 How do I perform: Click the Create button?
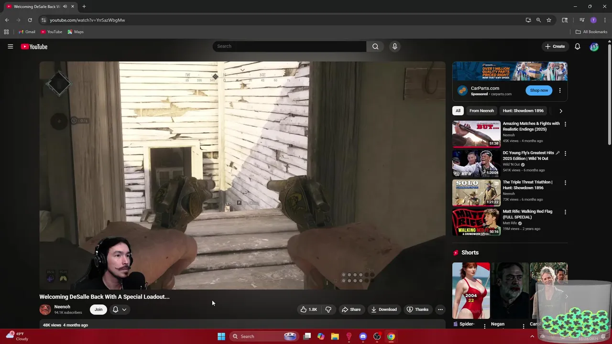555,46
